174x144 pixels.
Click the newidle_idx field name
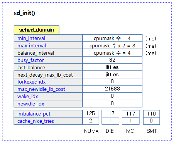coord(31,104)
